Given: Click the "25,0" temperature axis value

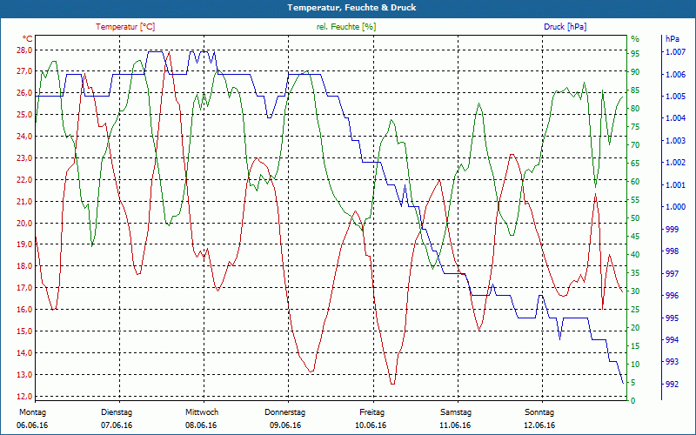Looking at the screenshot, I should point(24,115).
